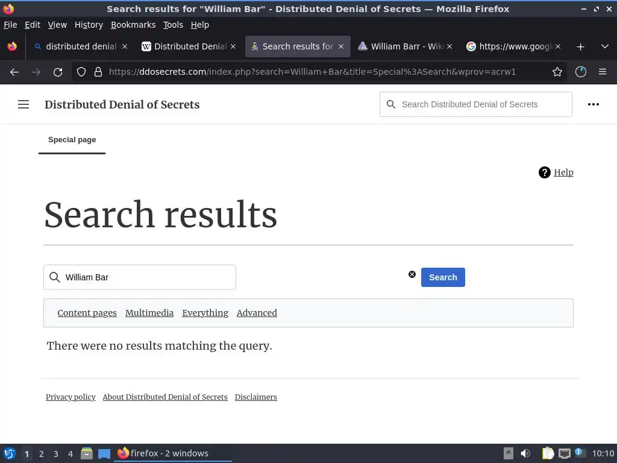Click the 10:10 clock in taskbar
Image resolution: width=617 pixels, height=463 pixels.
(603, 453)
